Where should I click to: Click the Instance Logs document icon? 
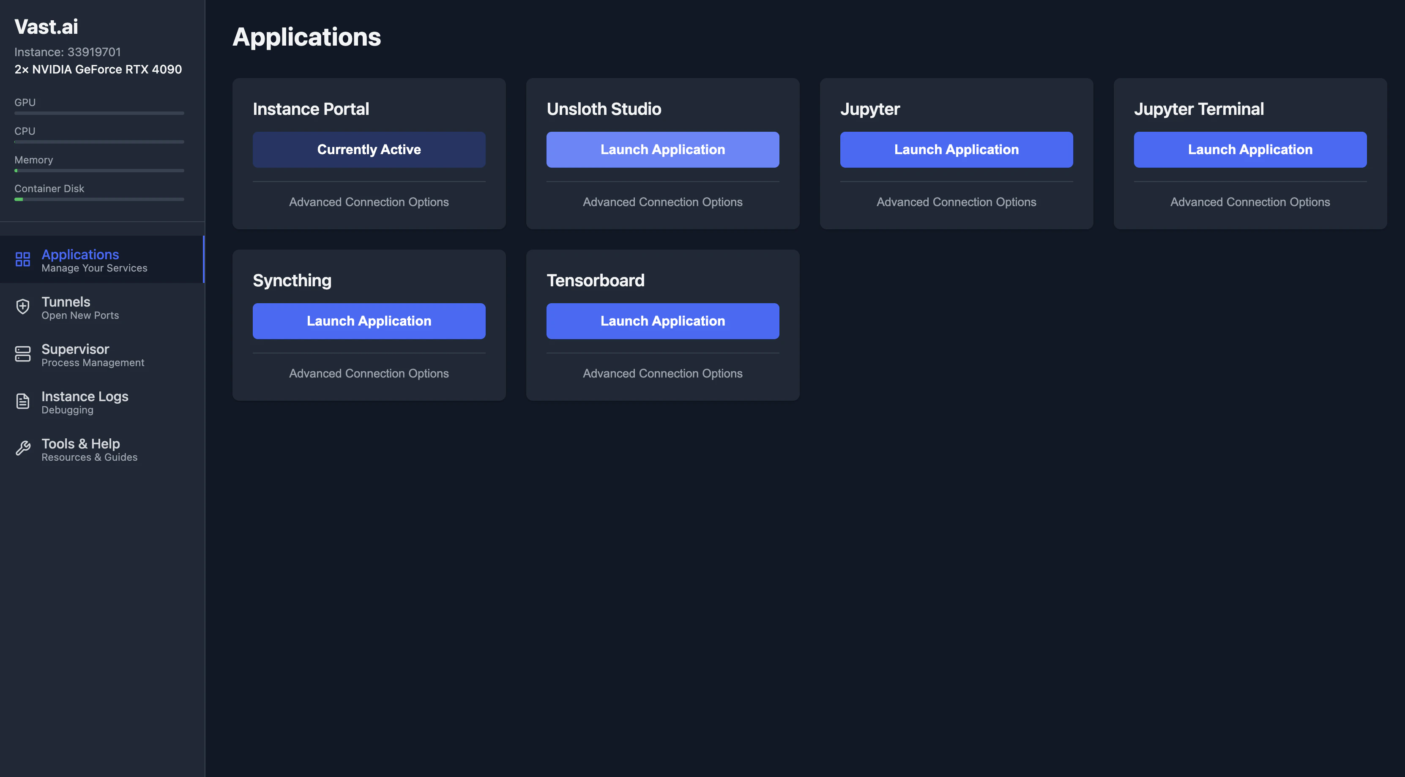click(22, 402)
